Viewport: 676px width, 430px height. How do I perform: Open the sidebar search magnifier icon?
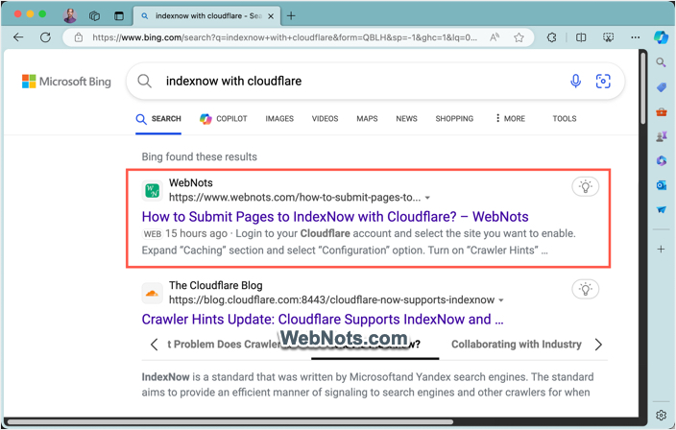[661, 62]
